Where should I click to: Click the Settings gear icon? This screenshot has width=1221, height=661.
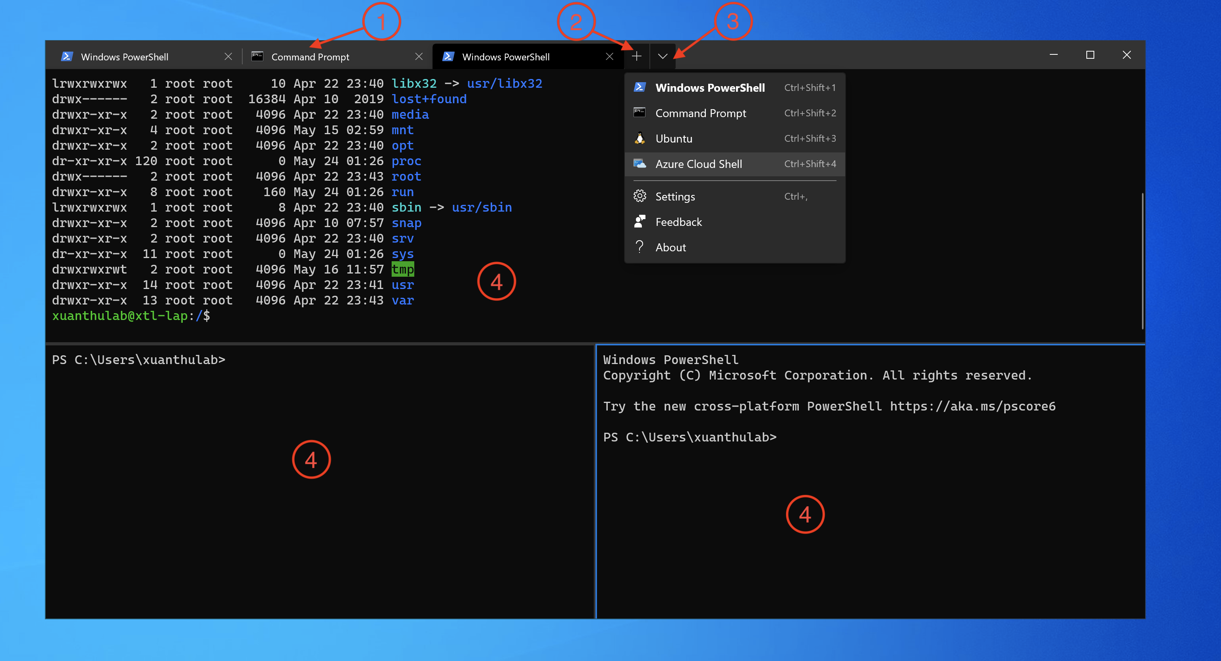click(639, 196)
